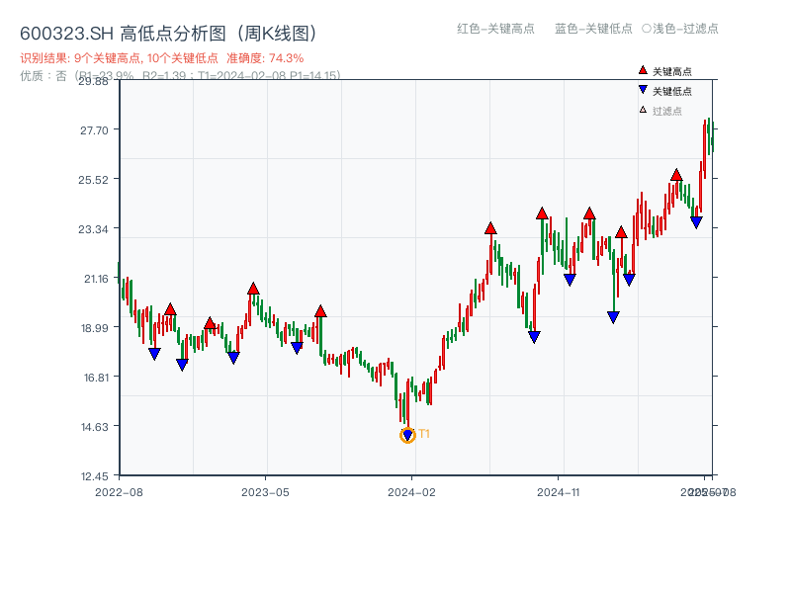Click the y-axis label 14.63

click(x=94, y=427)
